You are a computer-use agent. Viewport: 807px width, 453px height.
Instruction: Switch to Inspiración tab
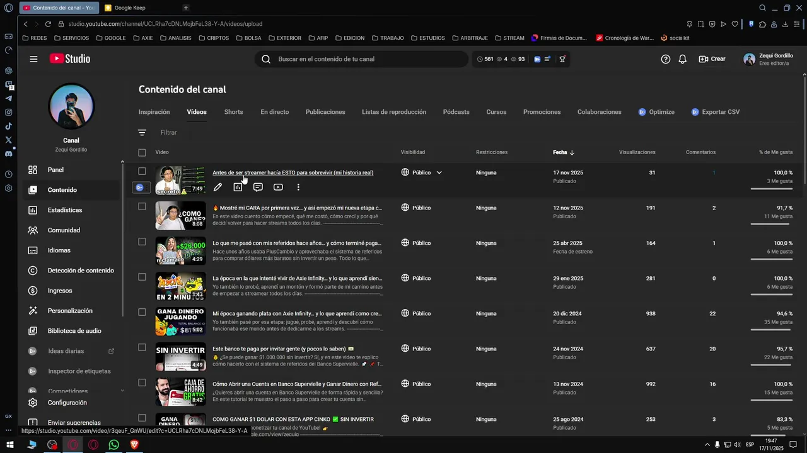[x=154, y=112]
